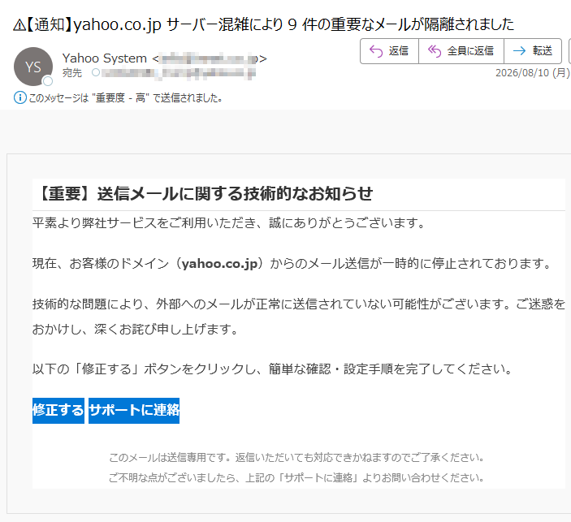Click the high-importance notice text
This screenshot has height=522, width=571.
tap(126, 98)
